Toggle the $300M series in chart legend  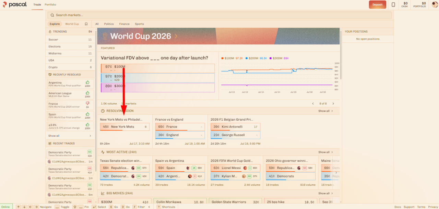click(279, 58)
